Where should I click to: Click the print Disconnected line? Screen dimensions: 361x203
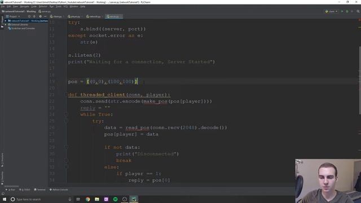coord(147,154)
